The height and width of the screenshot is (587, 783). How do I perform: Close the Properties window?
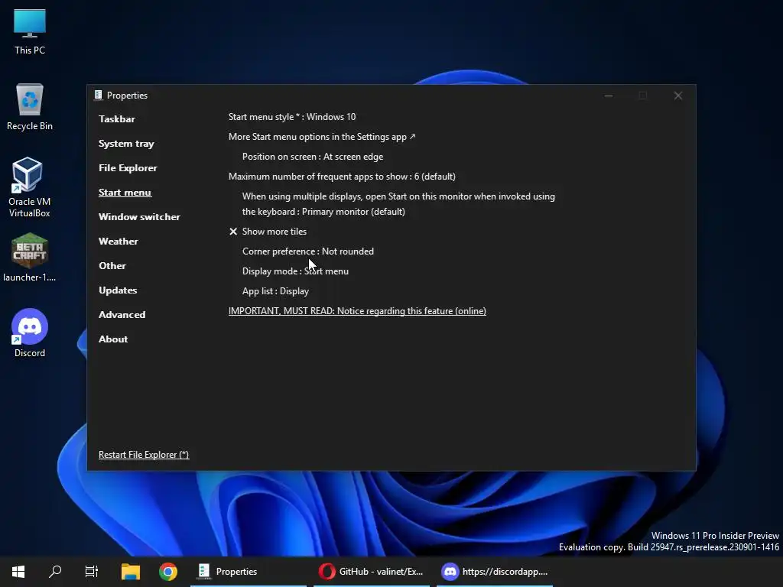coord(677,96)
